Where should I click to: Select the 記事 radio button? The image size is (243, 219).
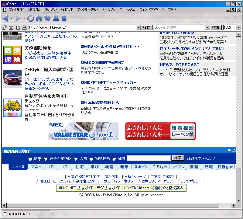point(30,159)
